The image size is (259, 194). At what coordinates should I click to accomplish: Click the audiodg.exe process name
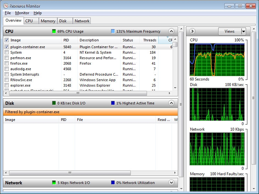(x=21, y=69)
